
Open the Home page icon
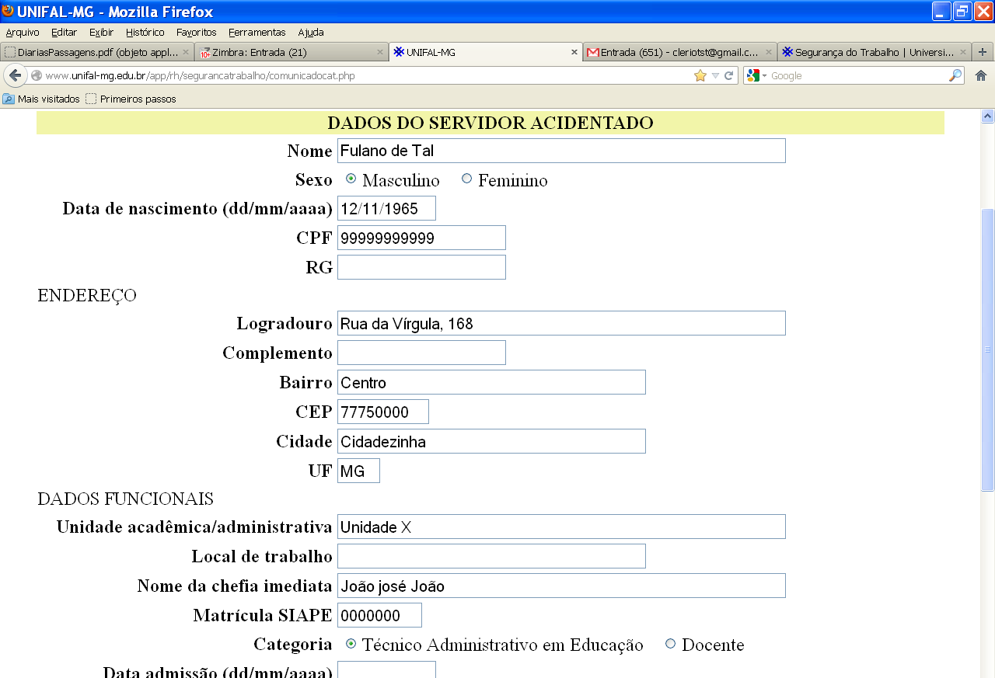click(981, 75)
